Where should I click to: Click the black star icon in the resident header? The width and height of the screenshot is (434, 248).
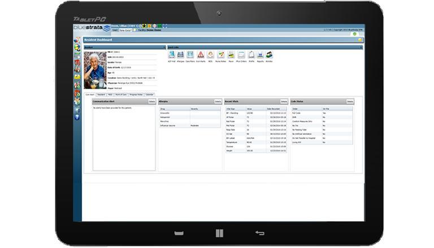pos(144,26)
